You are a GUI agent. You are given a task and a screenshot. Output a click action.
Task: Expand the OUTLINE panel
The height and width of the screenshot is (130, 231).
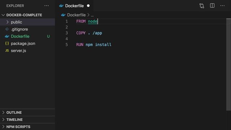tap(3, 112)
